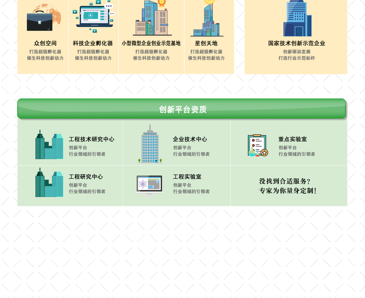
Task: Click the 没找到合适服务？专家为你量身定制 block
Action: [288, 186]
